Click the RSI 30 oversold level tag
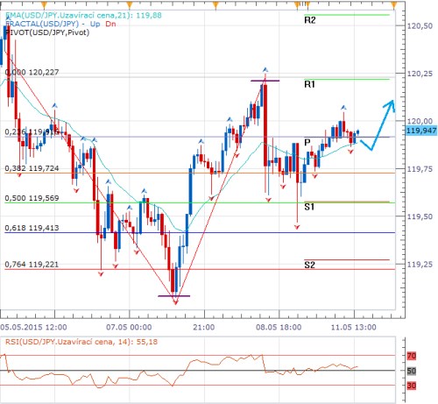This screenshot has height=404, width=438. 412,386
